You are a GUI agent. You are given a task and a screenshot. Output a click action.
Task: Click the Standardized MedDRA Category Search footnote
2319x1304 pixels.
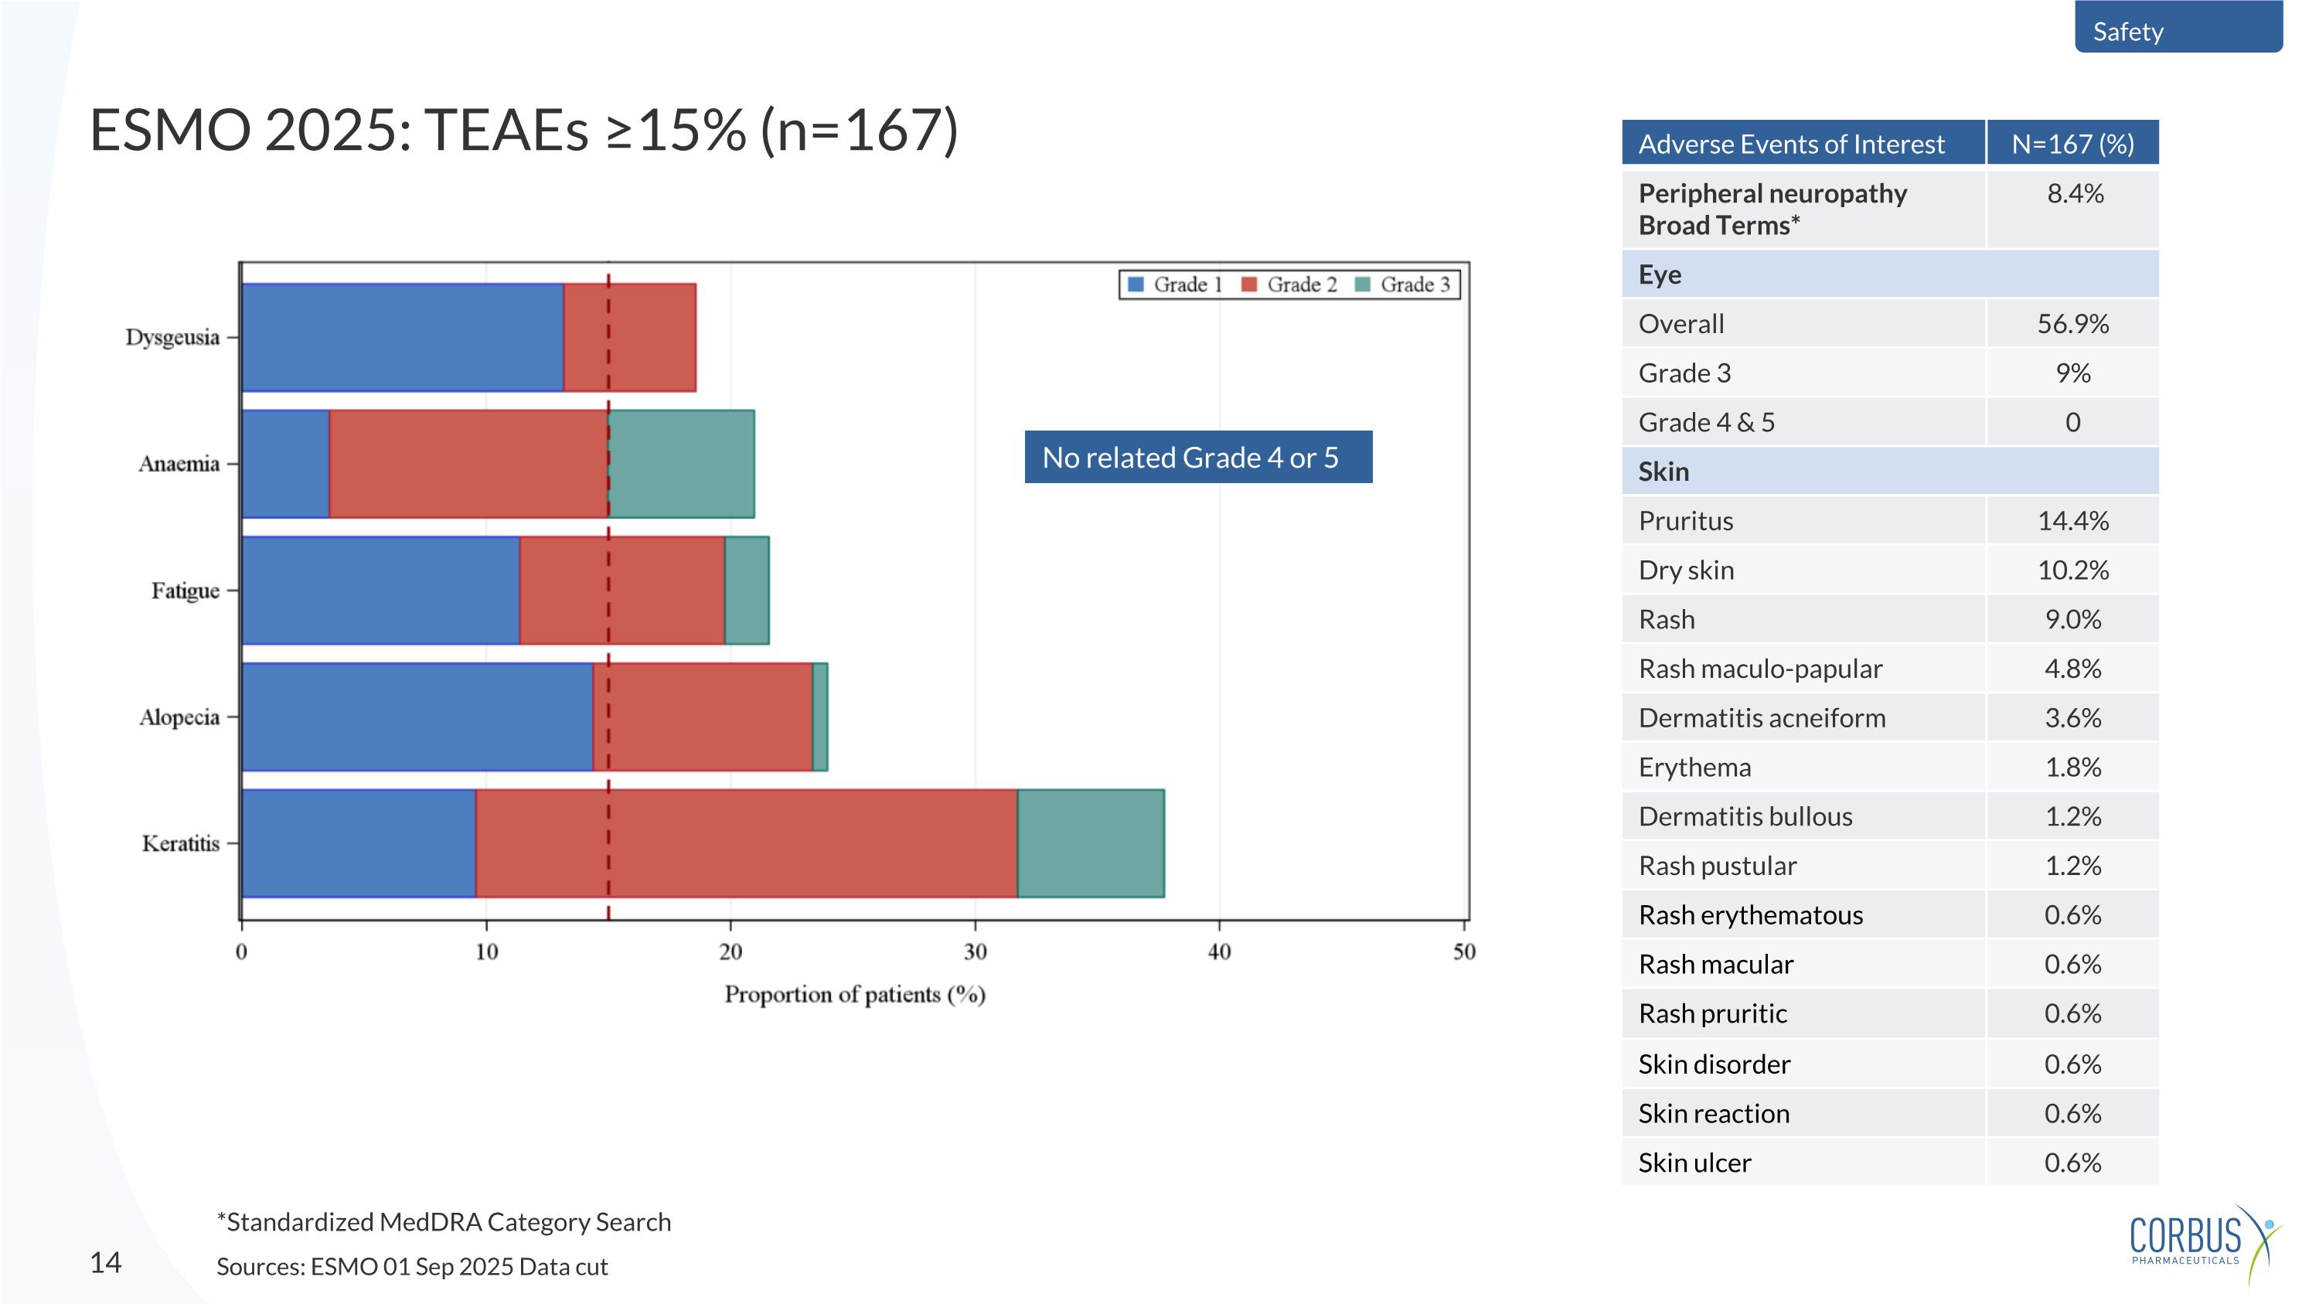(x=444, y=1221)
